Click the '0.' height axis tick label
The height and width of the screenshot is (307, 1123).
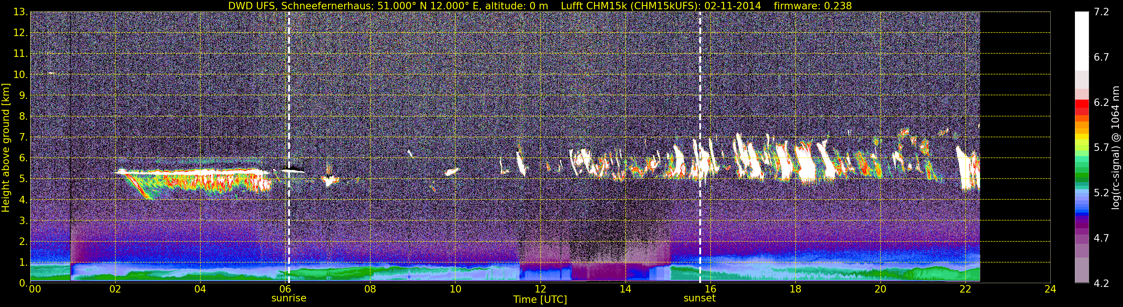coord(23,283)
